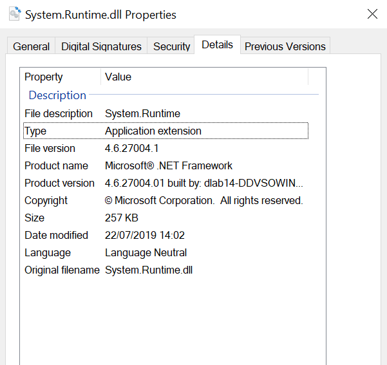Click the Application extension value
Viewport: 387px width, 365px height.
(153, 131)
